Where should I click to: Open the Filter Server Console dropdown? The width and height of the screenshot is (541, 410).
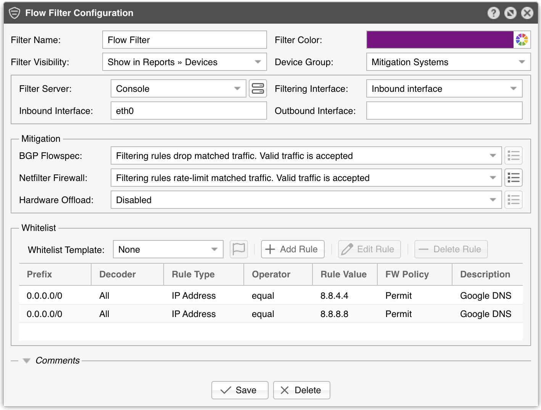coord(179,88)
